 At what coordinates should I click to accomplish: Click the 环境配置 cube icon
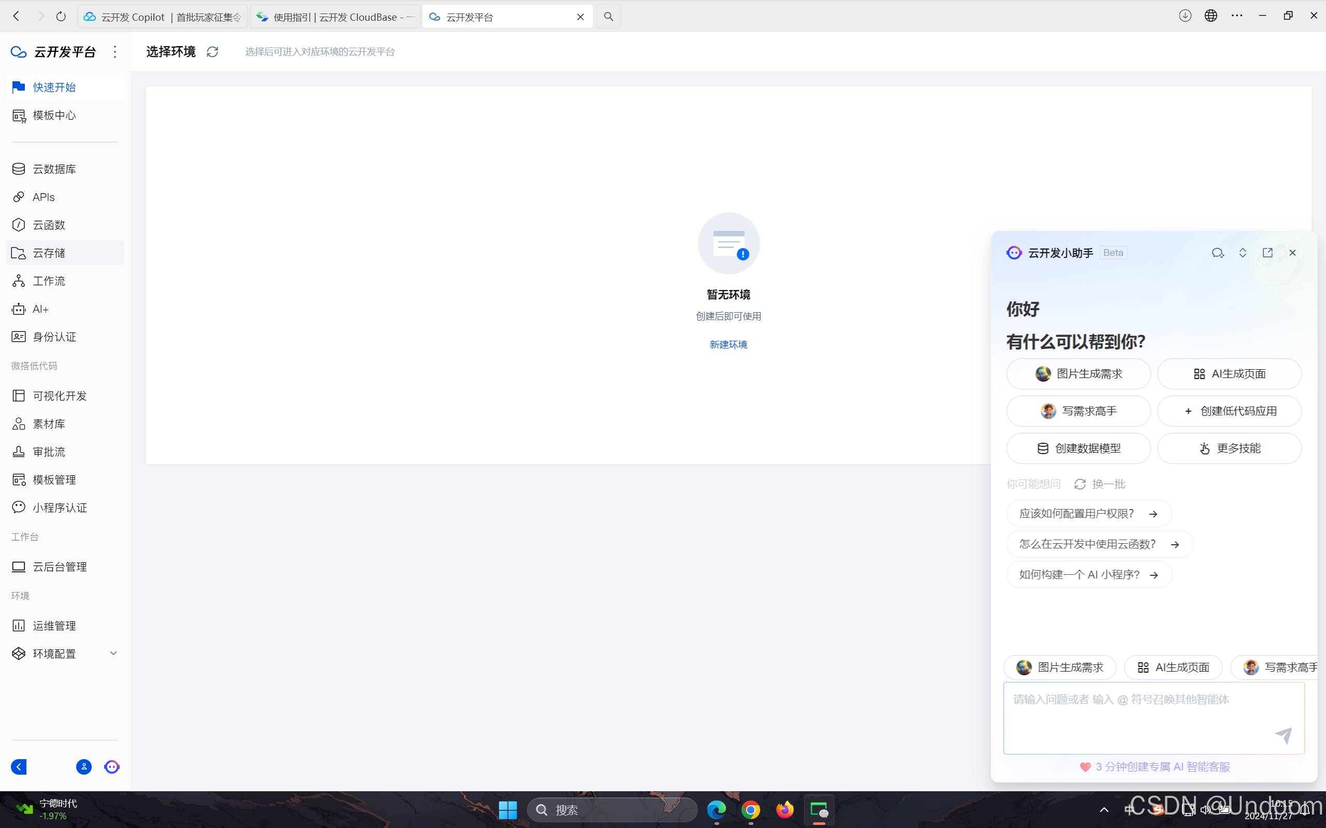[x=19, y=653]
